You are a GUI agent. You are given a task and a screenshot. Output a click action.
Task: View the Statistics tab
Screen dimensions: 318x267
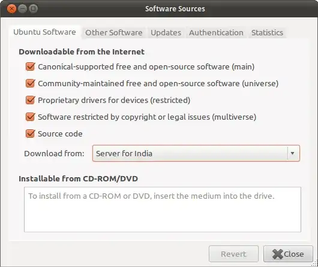click(x=267, y=32)
